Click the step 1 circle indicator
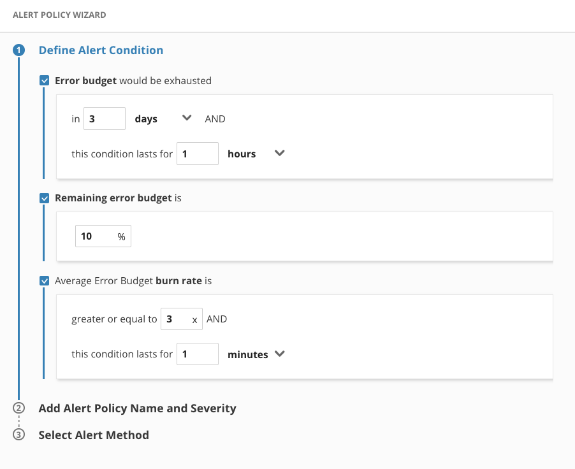Image resolution: width=575 pixels, height=469 pixels. [19, 50]
